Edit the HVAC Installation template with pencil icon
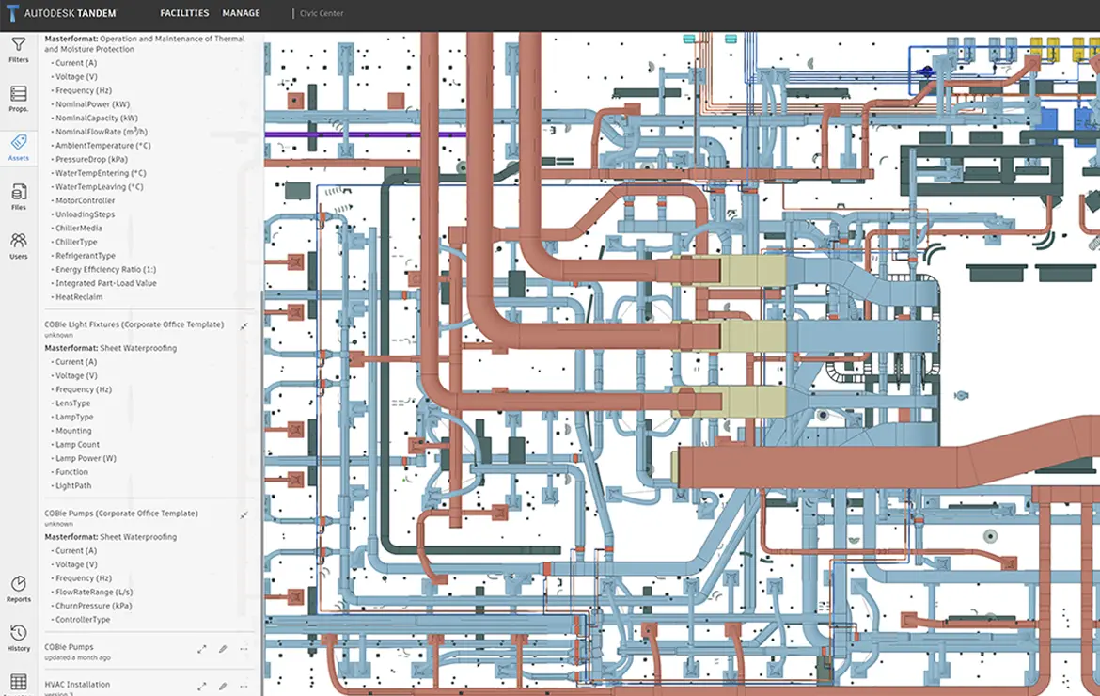Viewport: 1100px width, 696px height. tap(223, 687)
